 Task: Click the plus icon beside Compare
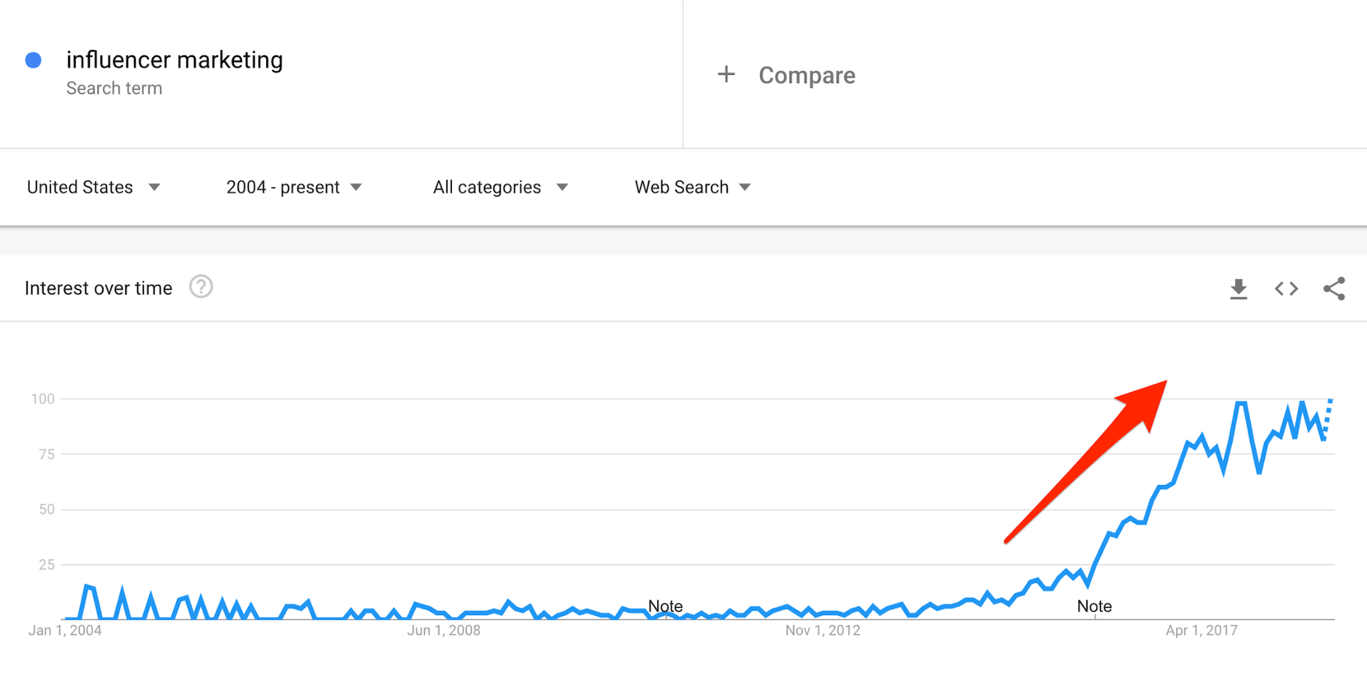[725, 74]
